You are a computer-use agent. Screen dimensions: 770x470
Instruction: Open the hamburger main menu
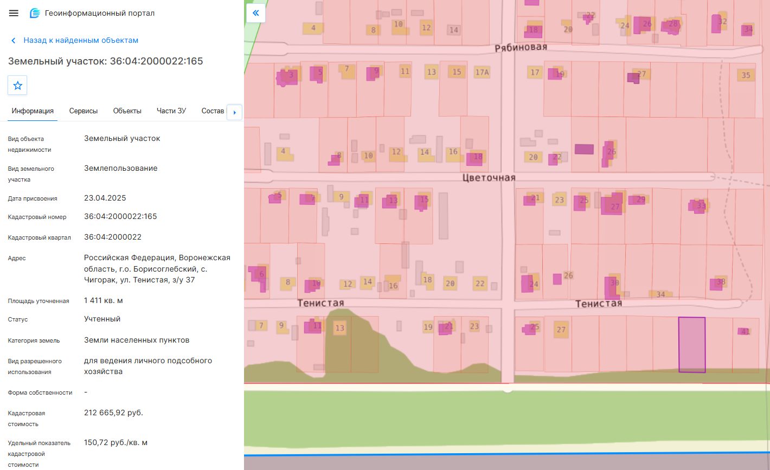(14, 13)
